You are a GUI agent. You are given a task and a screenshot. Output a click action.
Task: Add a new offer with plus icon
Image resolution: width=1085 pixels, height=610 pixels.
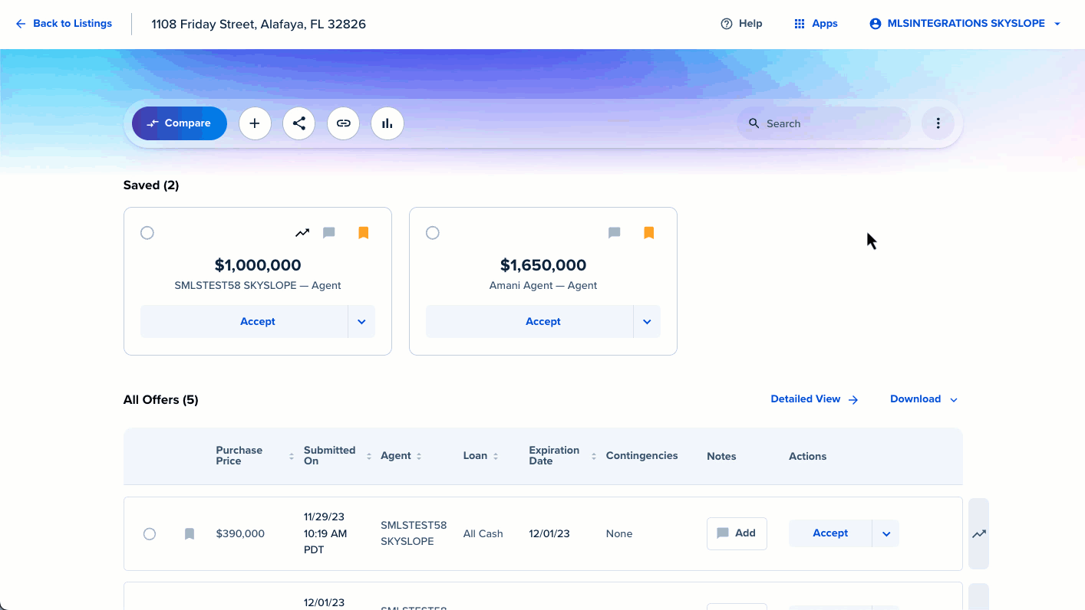pyautogui.click(x=255, y=123)
